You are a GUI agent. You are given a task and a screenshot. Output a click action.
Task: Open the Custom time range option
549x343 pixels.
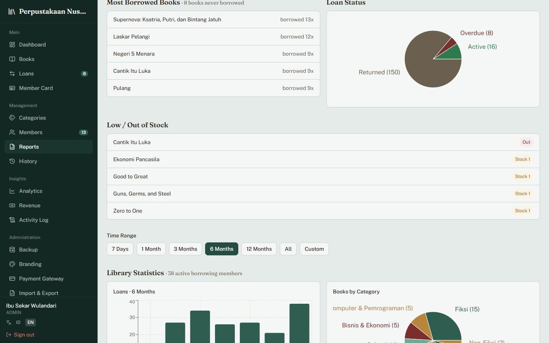[x=314, y=249]
